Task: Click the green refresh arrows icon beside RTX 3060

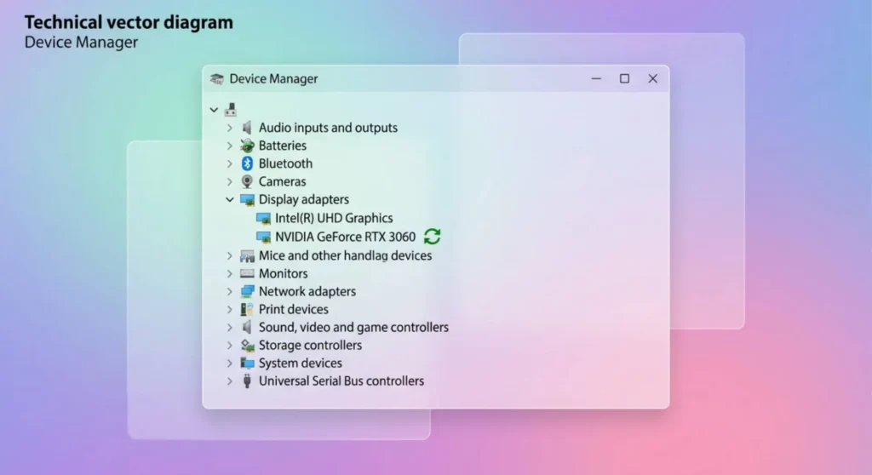Action: point(433,237)
